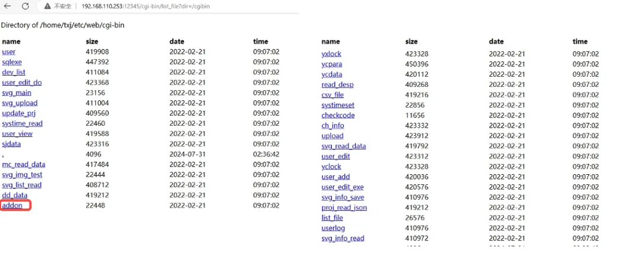Open the yxlock link
The image size is (639, 261).
click(332, 54)
